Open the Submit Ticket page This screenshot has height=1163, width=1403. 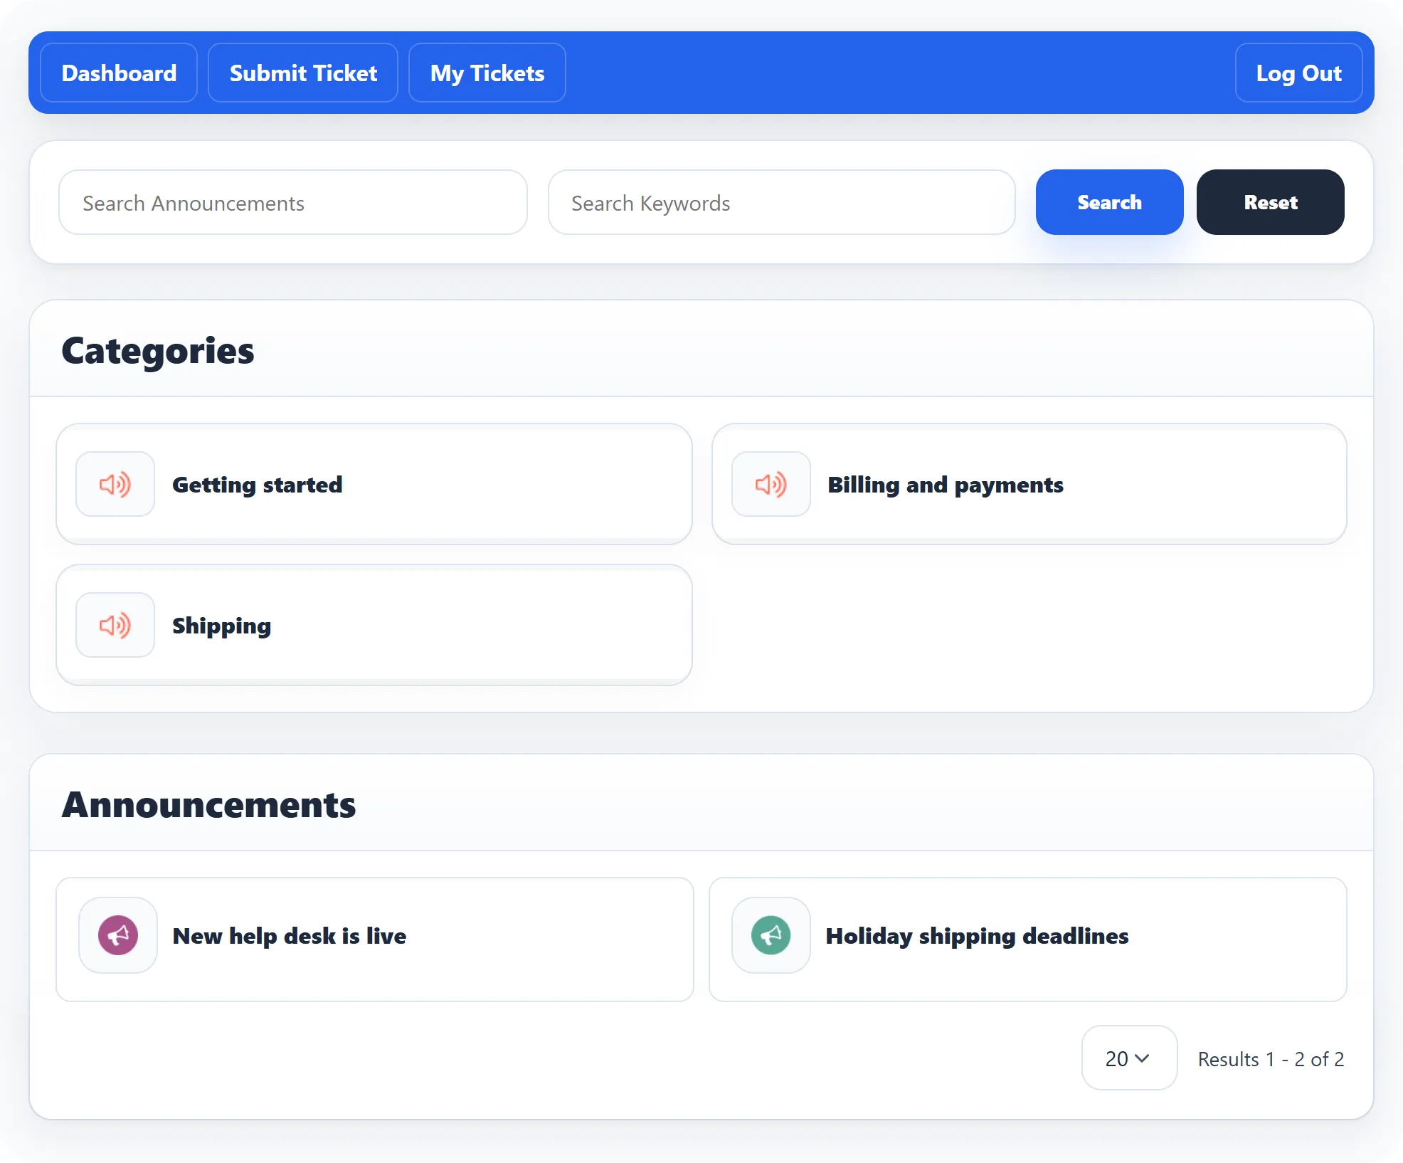point(303,73)
